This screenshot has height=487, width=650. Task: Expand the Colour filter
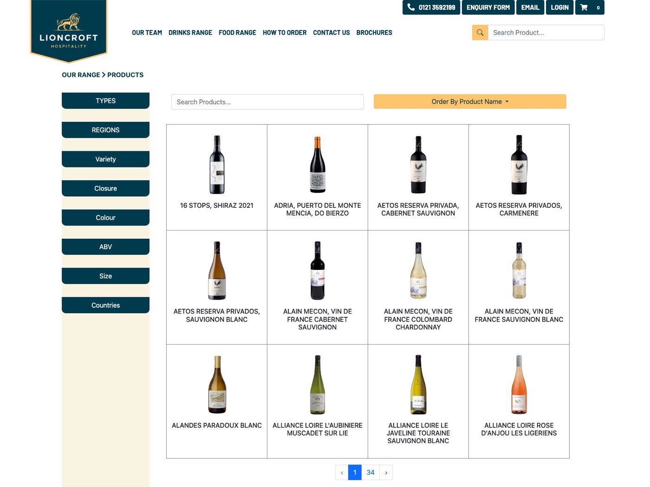coord(105,218)
